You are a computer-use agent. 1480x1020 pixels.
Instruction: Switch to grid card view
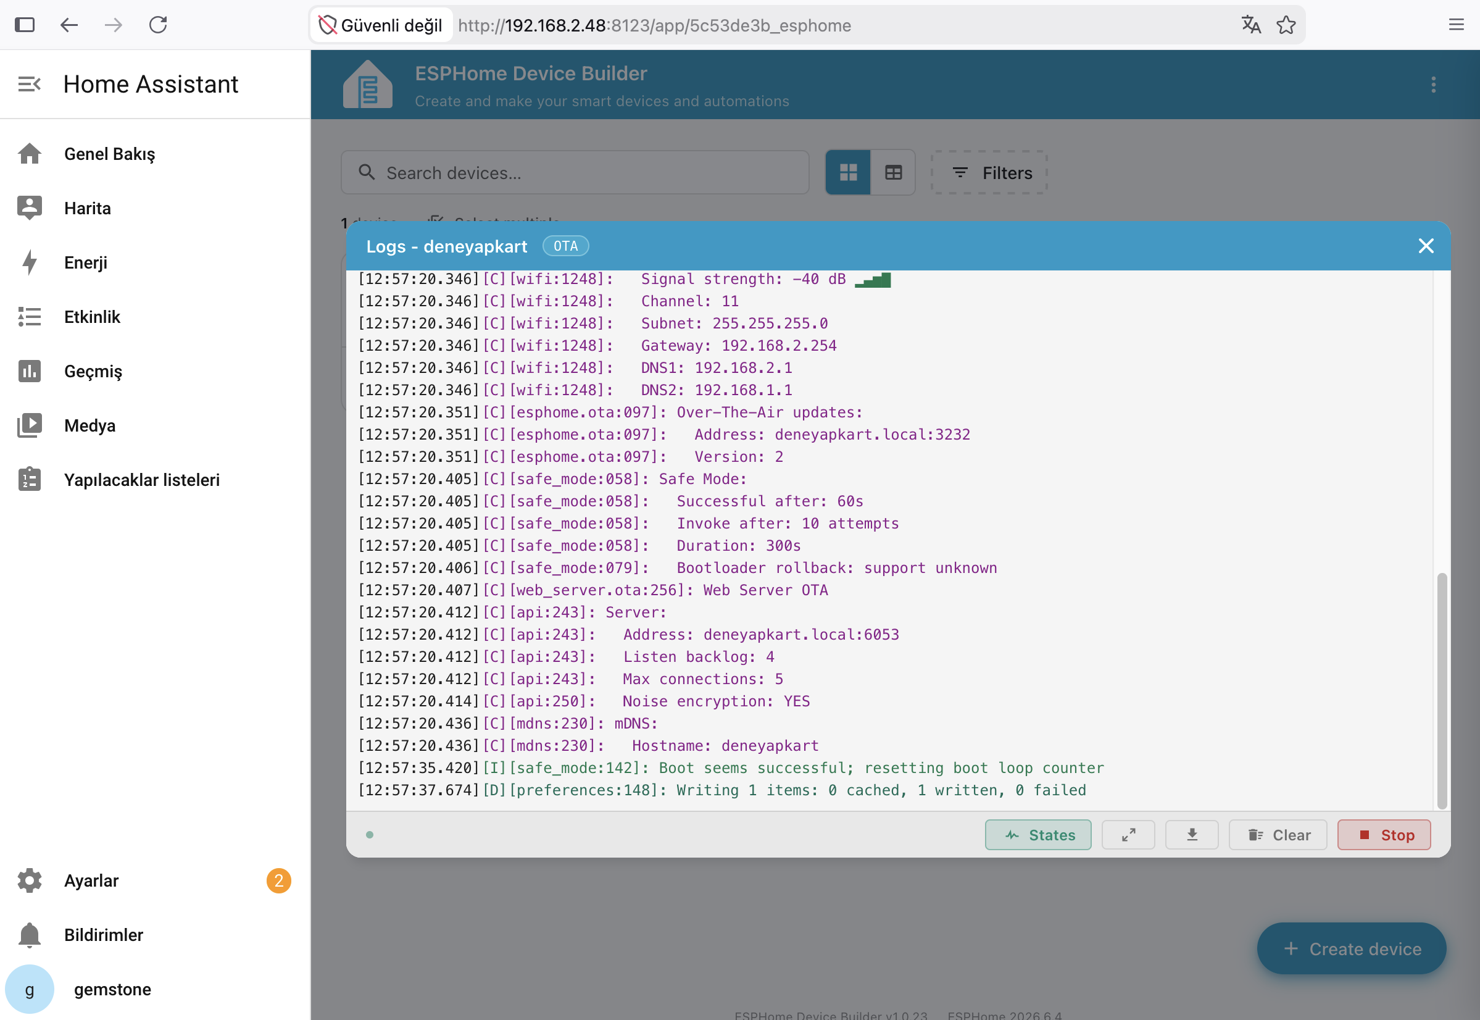pyautogui.click(x=847, y=172)
